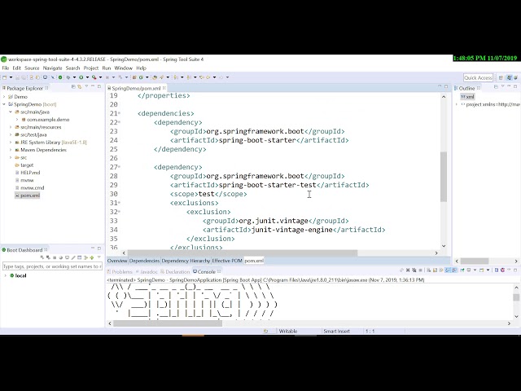Switch to the Effective POM tab
521x391 pixels.
[227, 261]
